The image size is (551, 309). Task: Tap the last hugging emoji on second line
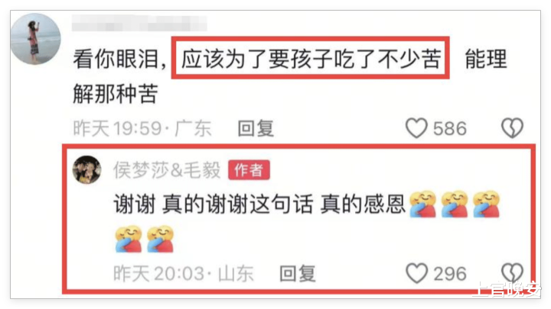tap(161, 239)
